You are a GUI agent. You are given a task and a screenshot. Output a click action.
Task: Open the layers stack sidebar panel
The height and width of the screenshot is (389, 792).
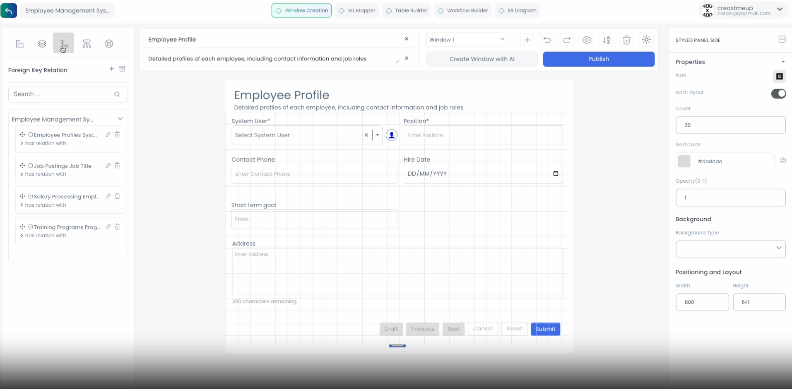(42, 44)
